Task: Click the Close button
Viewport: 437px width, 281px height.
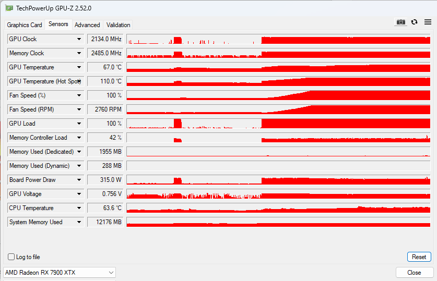Action: (x=415, y=272)
